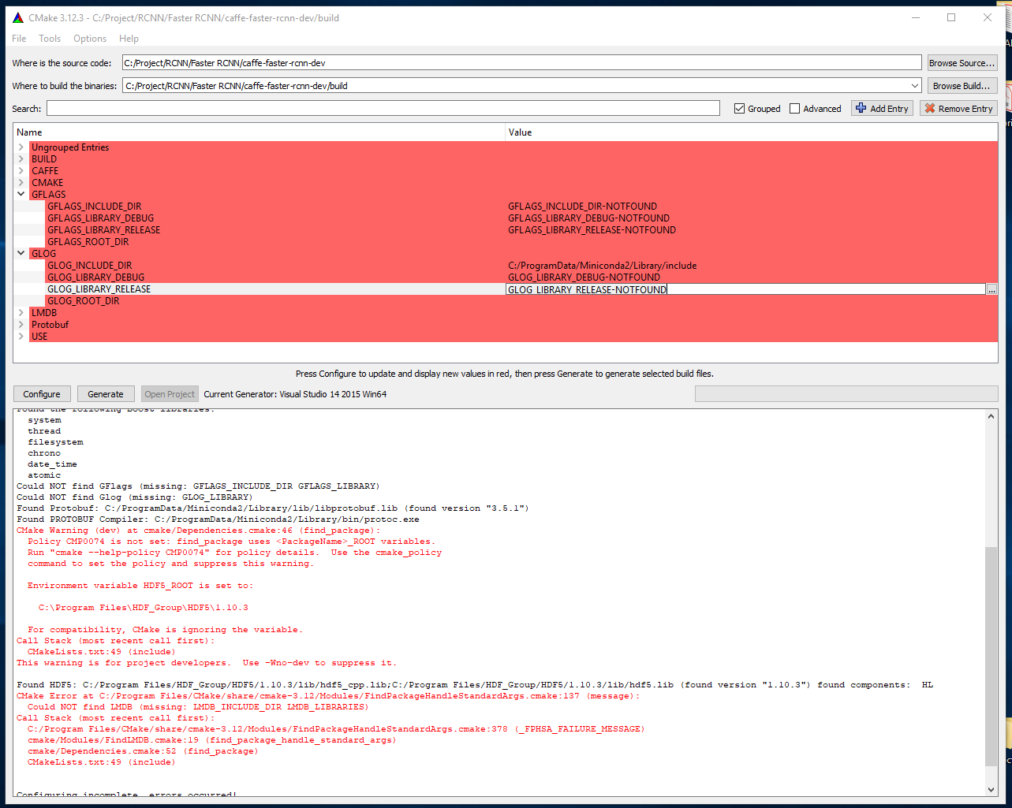Click the Add Entry button
The height and width of the screenshot is (808, 1012).
pyautogui.click(x=882, y=109)
